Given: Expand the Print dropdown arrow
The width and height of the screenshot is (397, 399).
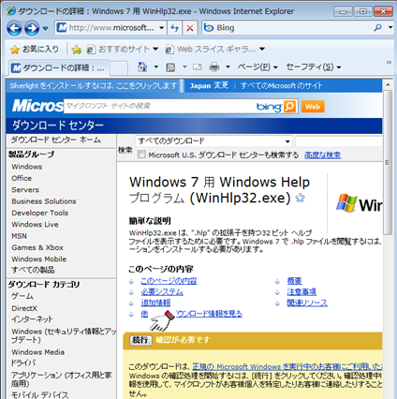Looking at the screenshot, I should coord(228,66).
